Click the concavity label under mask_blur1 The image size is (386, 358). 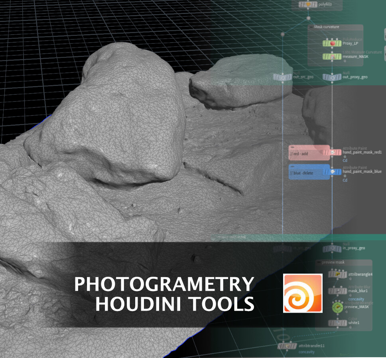click(x=356, y=299)
